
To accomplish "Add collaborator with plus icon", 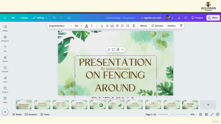I will point(172,18).
